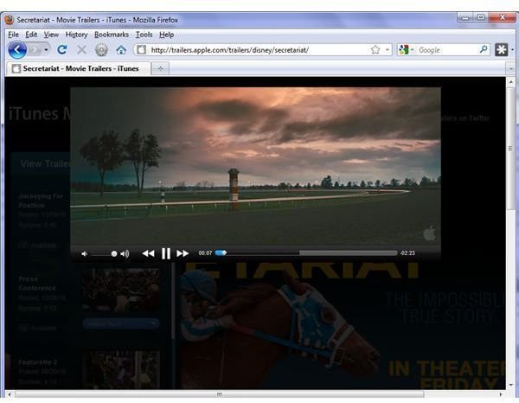Viewport: 519px width, 403px height.
Task: Click the playback progress scrubber handle
Action: click(x=224, y=253)
